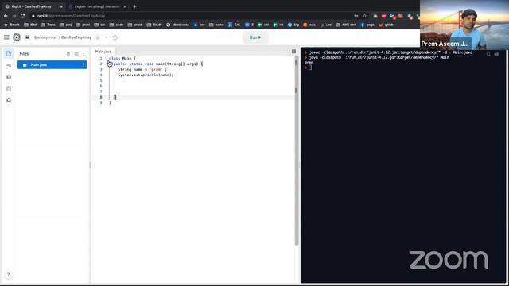Image resolution: width=509 pixels, height=286 pixels.
Task: Go back in the browser
Action: 6,16
